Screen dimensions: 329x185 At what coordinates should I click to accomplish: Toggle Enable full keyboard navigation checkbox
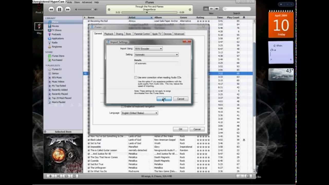[x=123, y=106]
